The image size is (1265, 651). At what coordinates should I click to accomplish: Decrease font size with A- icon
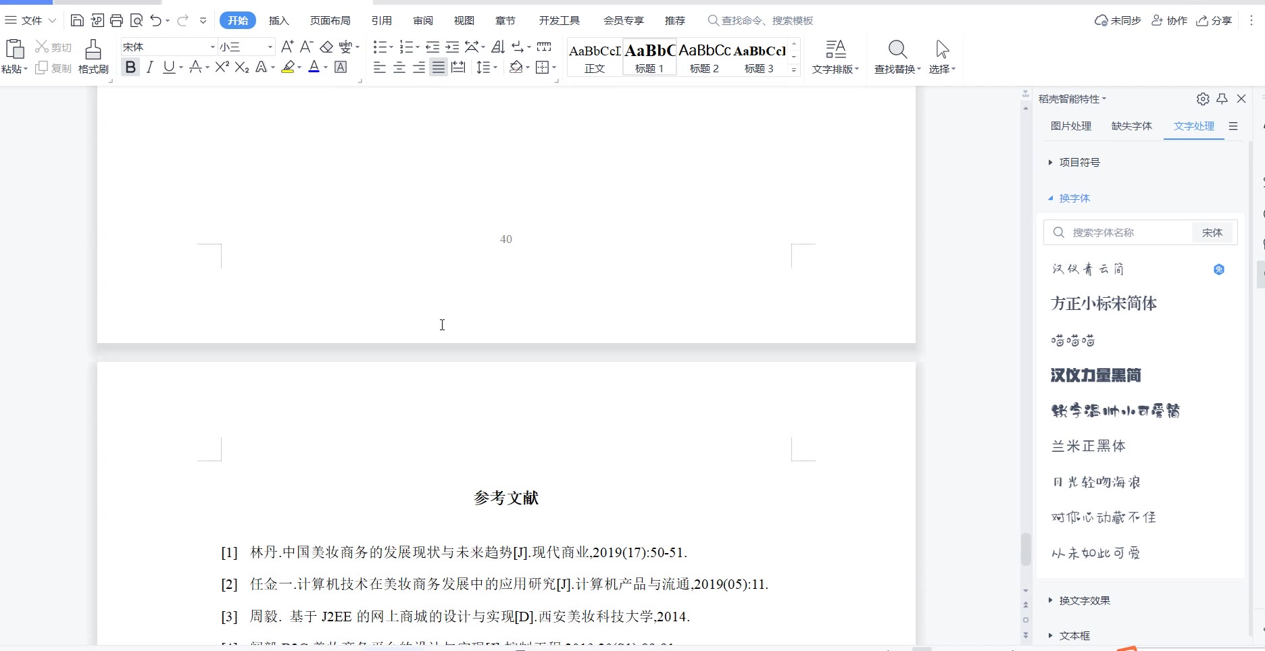tap(306, 47)
